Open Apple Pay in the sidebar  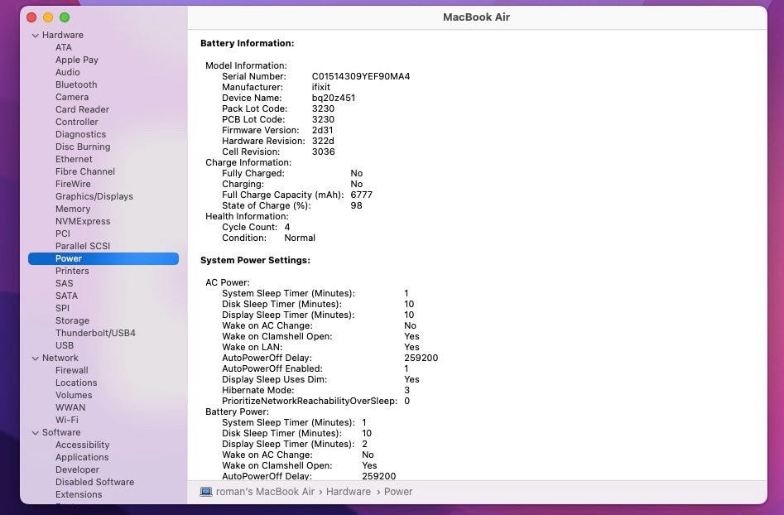[x=76, y=60]
